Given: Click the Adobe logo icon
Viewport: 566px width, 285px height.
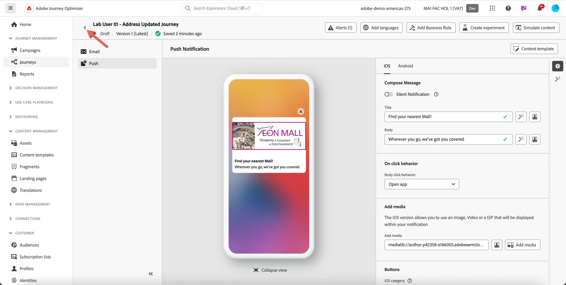Looking at the screenshot, I should (29, 8).
